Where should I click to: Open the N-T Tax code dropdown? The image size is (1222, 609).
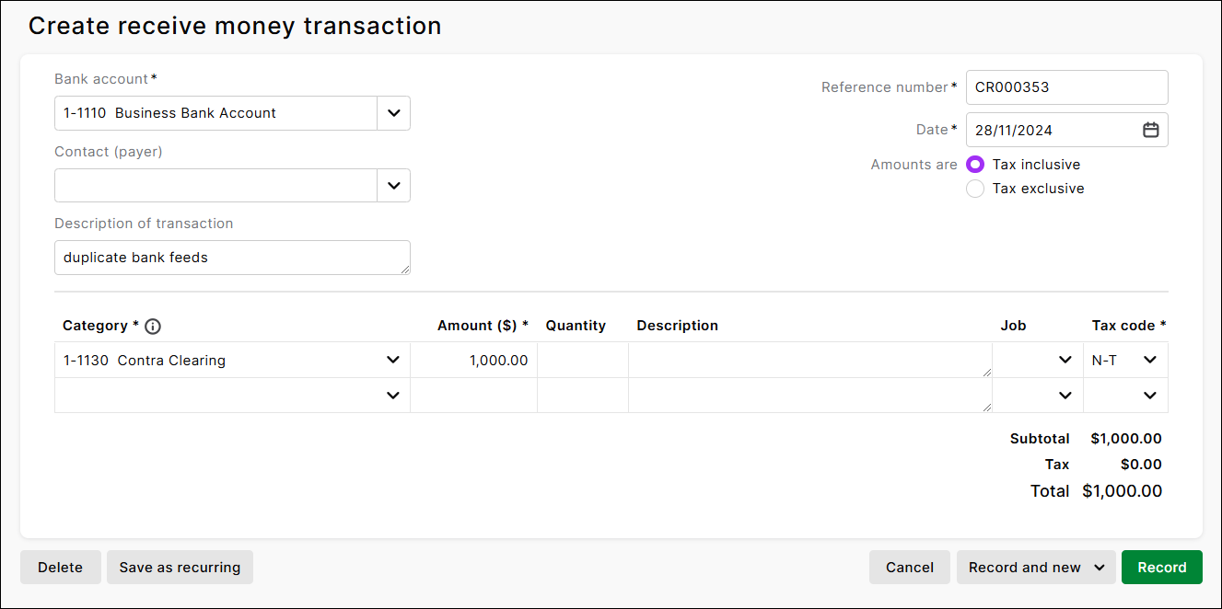[1149, 360]
